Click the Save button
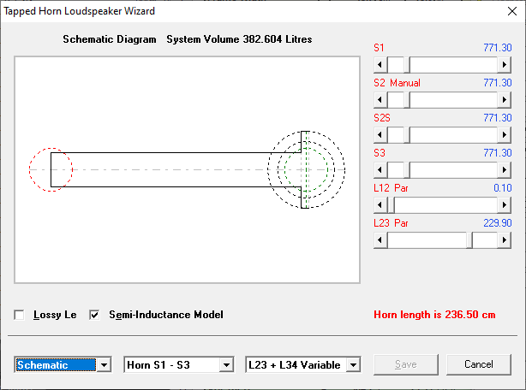This screenshot has height=390, width=526. pyautogui.click(x=406, y=364)
